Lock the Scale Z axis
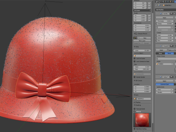Viewport: 176px width, 132px height. click(149, 20)
